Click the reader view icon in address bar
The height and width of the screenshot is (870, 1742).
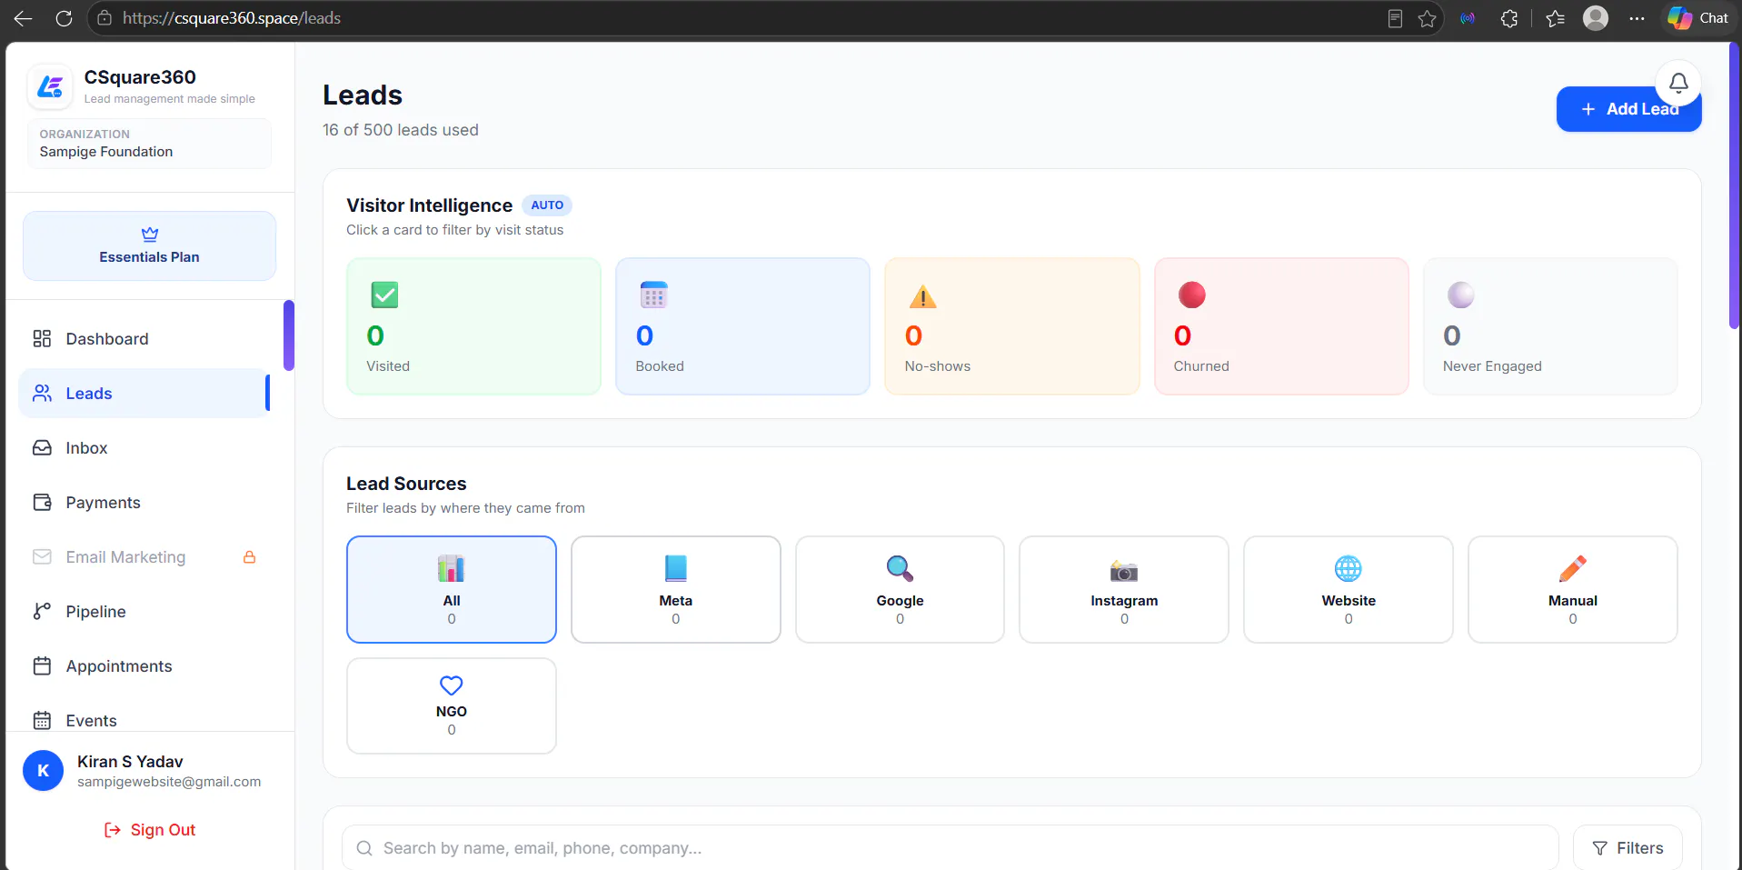tap(1395, 18)
